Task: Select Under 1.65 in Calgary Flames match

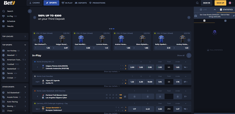Action: [x=178, y=67]
